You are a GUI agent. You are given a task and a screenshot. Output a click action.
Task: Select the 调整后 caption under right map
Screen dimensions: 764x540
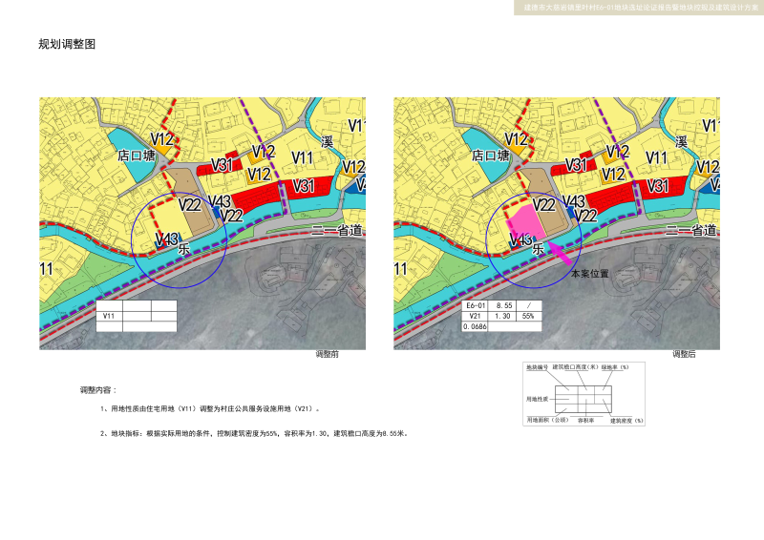(684, 354)
